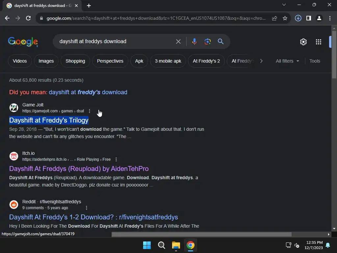Click the 'Reddit · r/fivenightsatfreddys' source text

[x=52, y=202]
